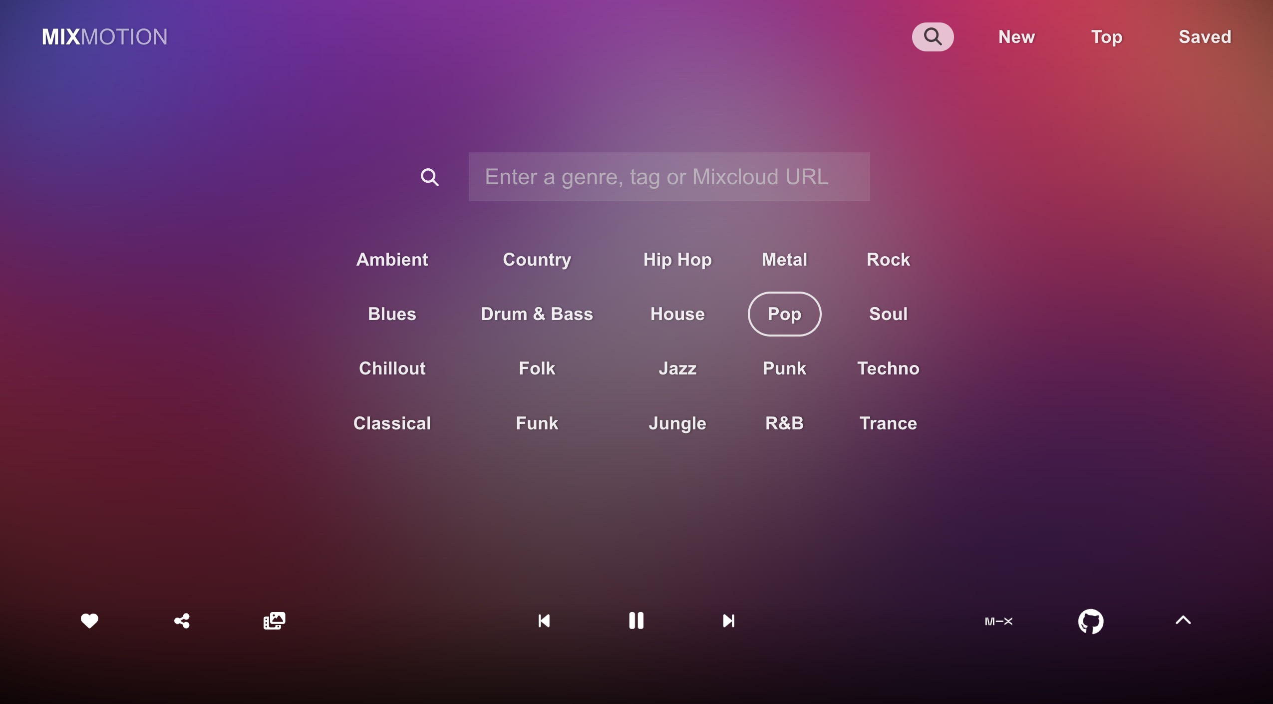The height and width of the screenshot is (704, 1273).
Task: Toggle the Chillout genre on
Action: tap(392, 368)
